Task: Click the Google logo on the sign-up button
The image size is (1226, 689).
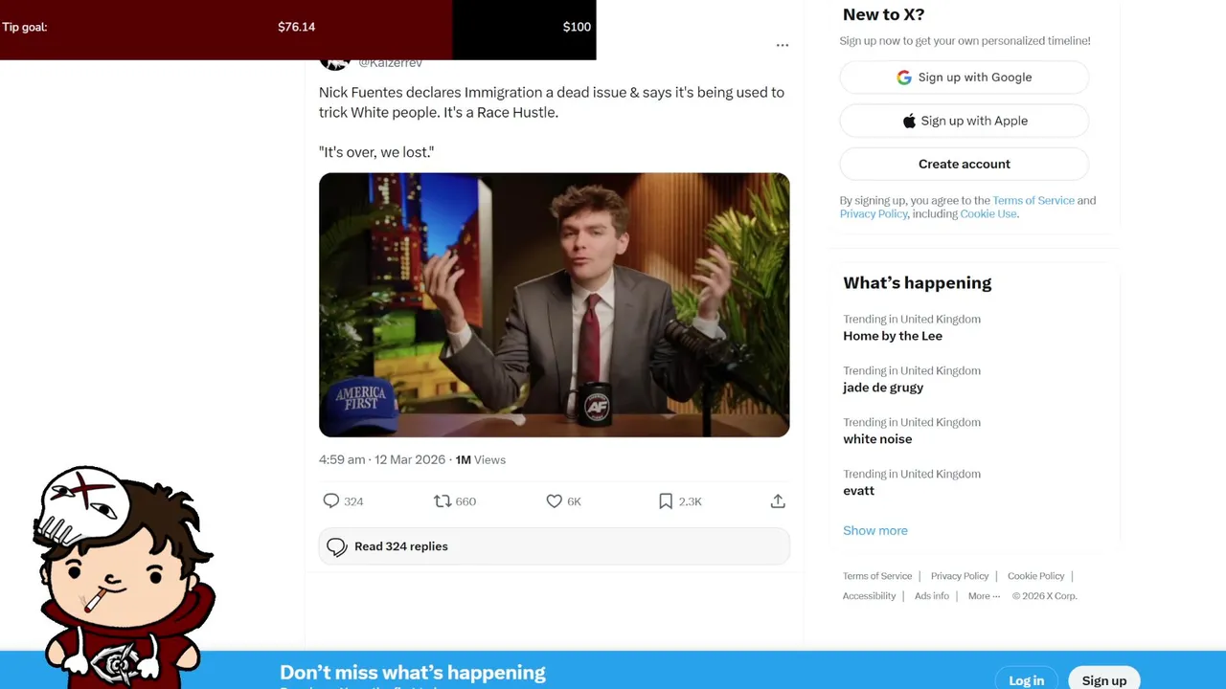Action: 904,78
